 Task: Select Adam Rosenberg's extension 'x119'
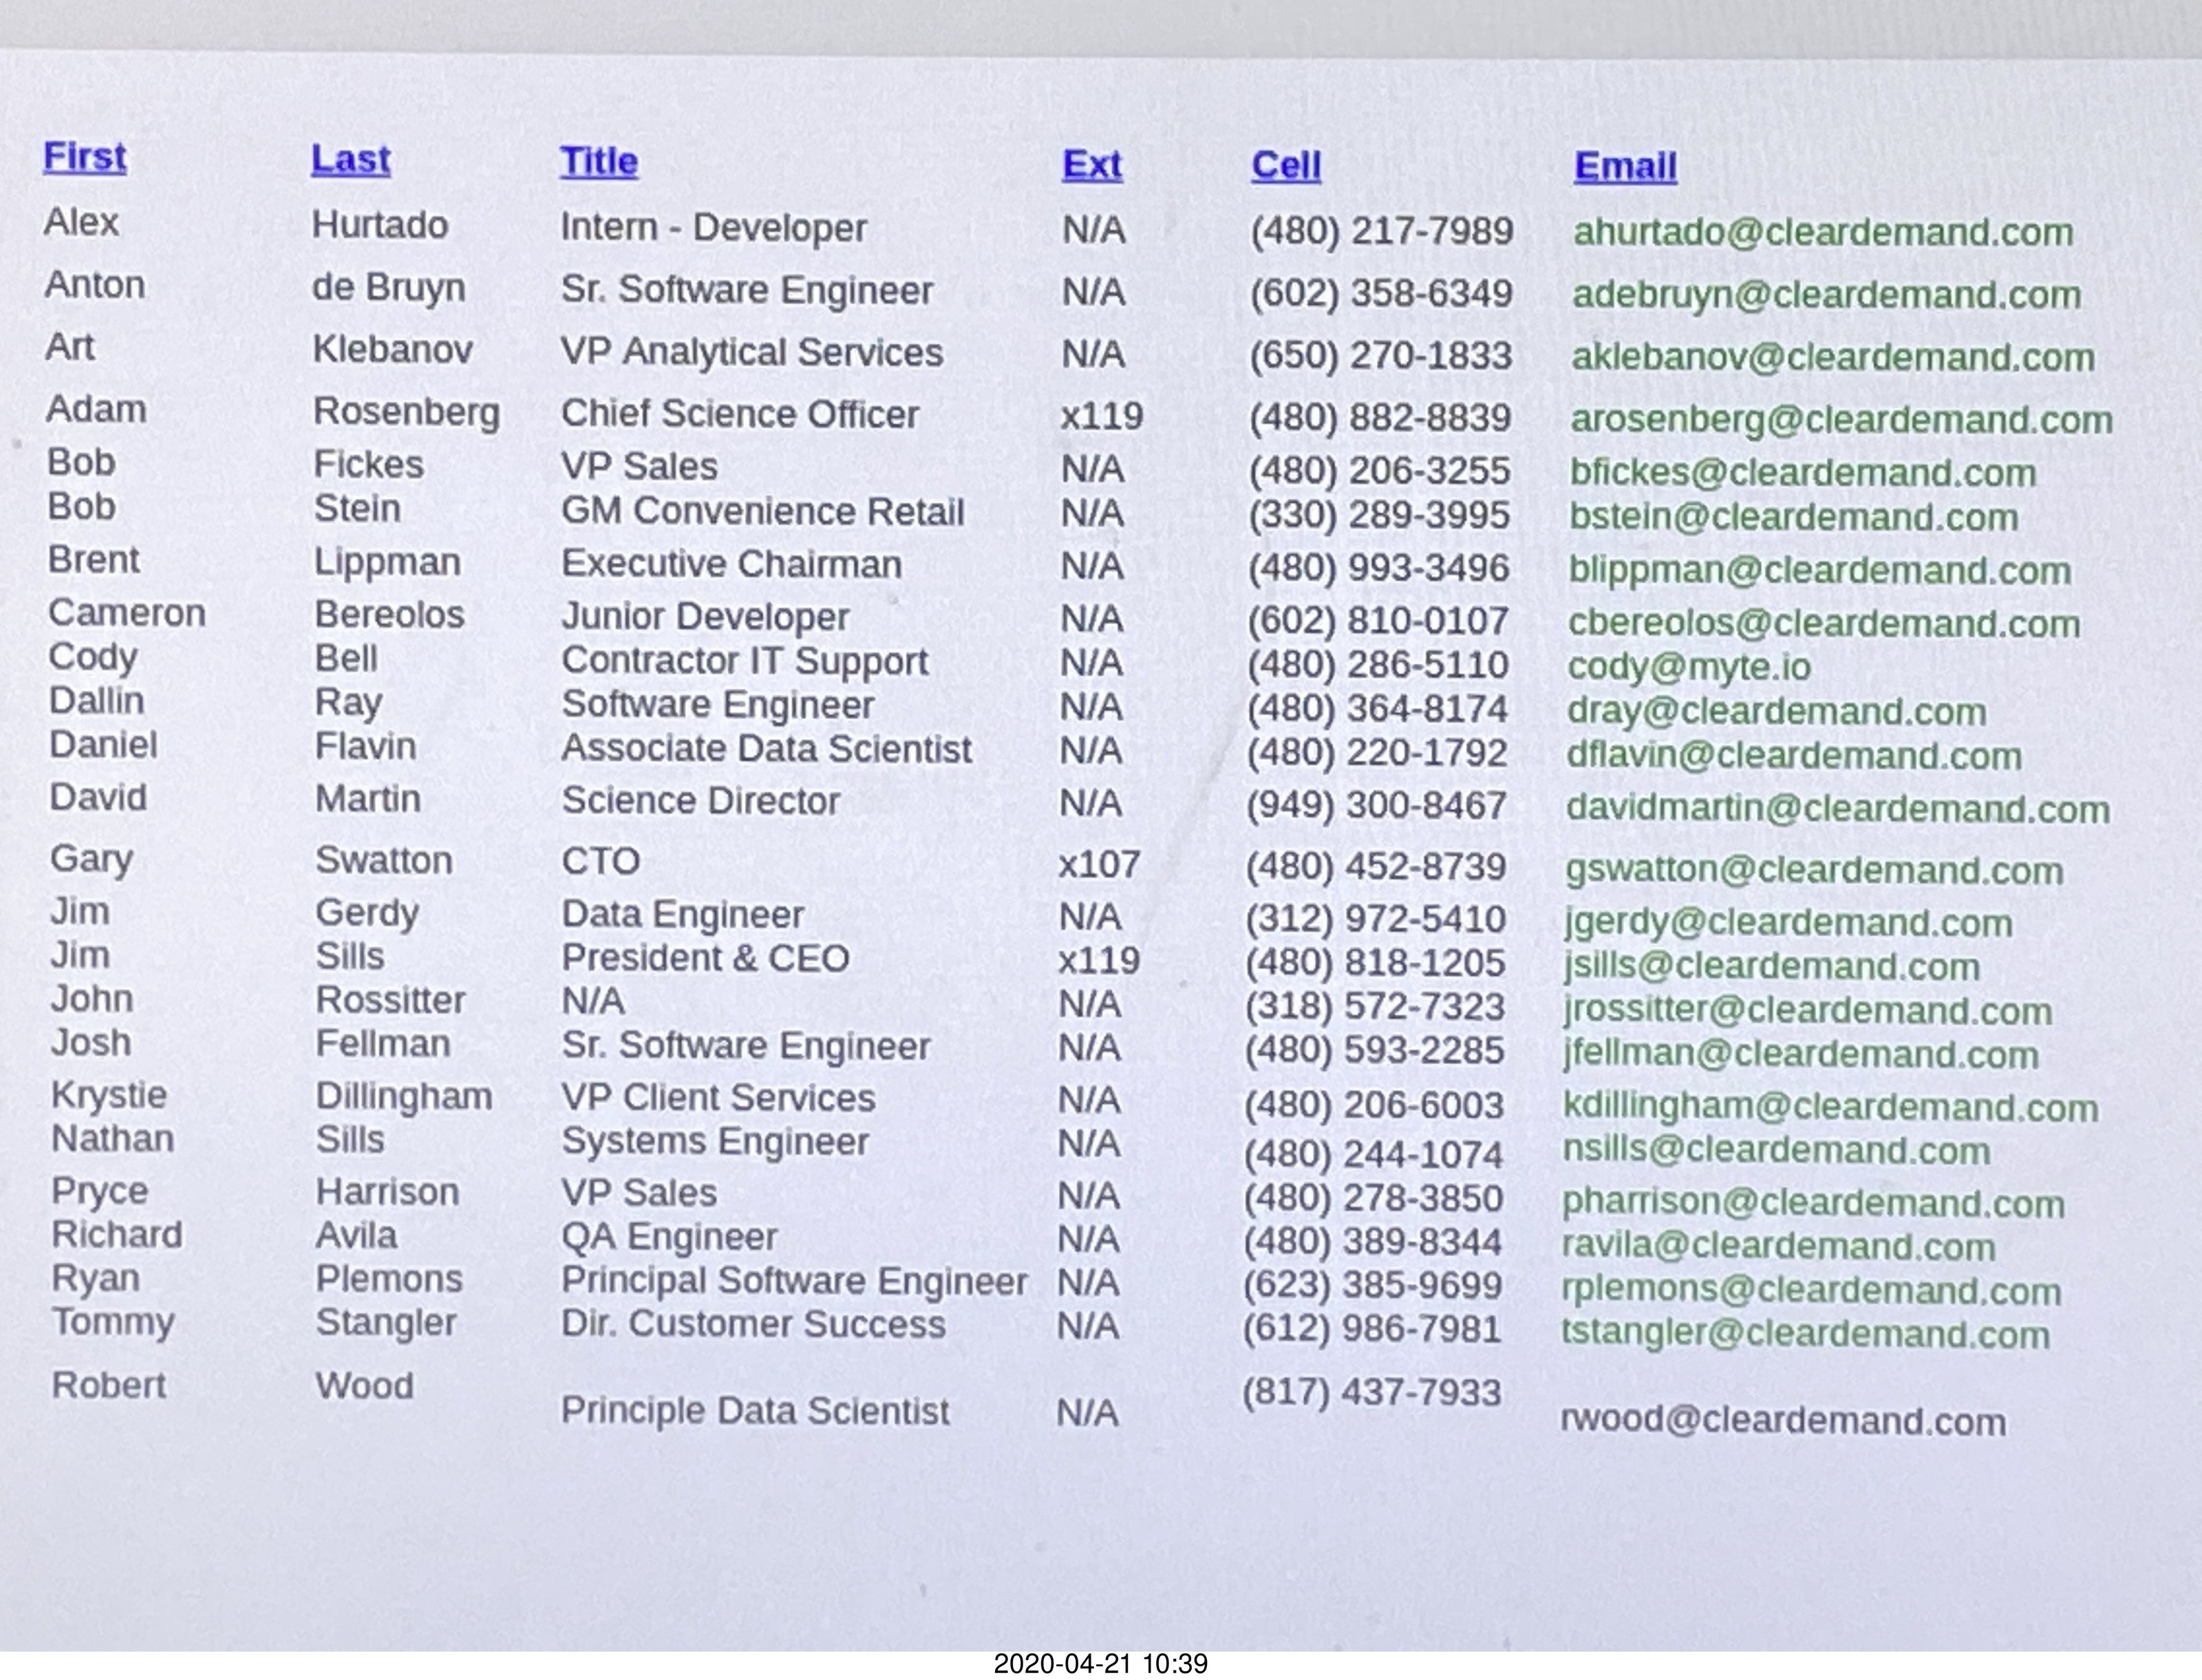pos(1102,417)
